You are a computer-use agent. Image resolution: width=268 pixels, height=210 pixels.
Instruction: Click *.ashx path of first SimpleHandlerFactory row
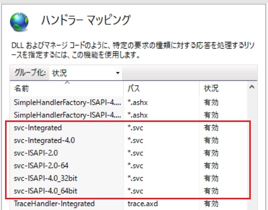point(138,102)
